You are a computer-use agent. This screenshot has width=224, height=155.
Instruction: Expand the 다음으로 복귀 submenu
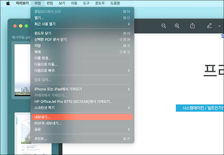82,71
